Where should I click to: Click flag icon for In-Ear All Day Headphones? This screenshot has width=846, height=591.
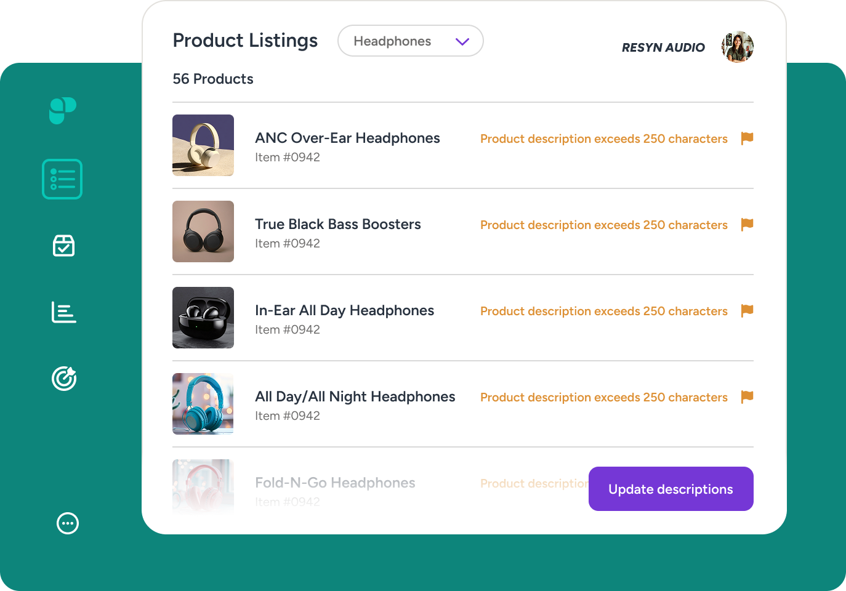747,311
